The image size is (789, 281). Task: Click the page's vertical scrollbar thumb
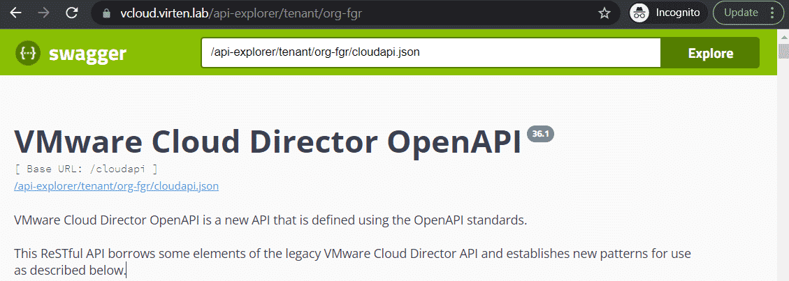(784, 52)
